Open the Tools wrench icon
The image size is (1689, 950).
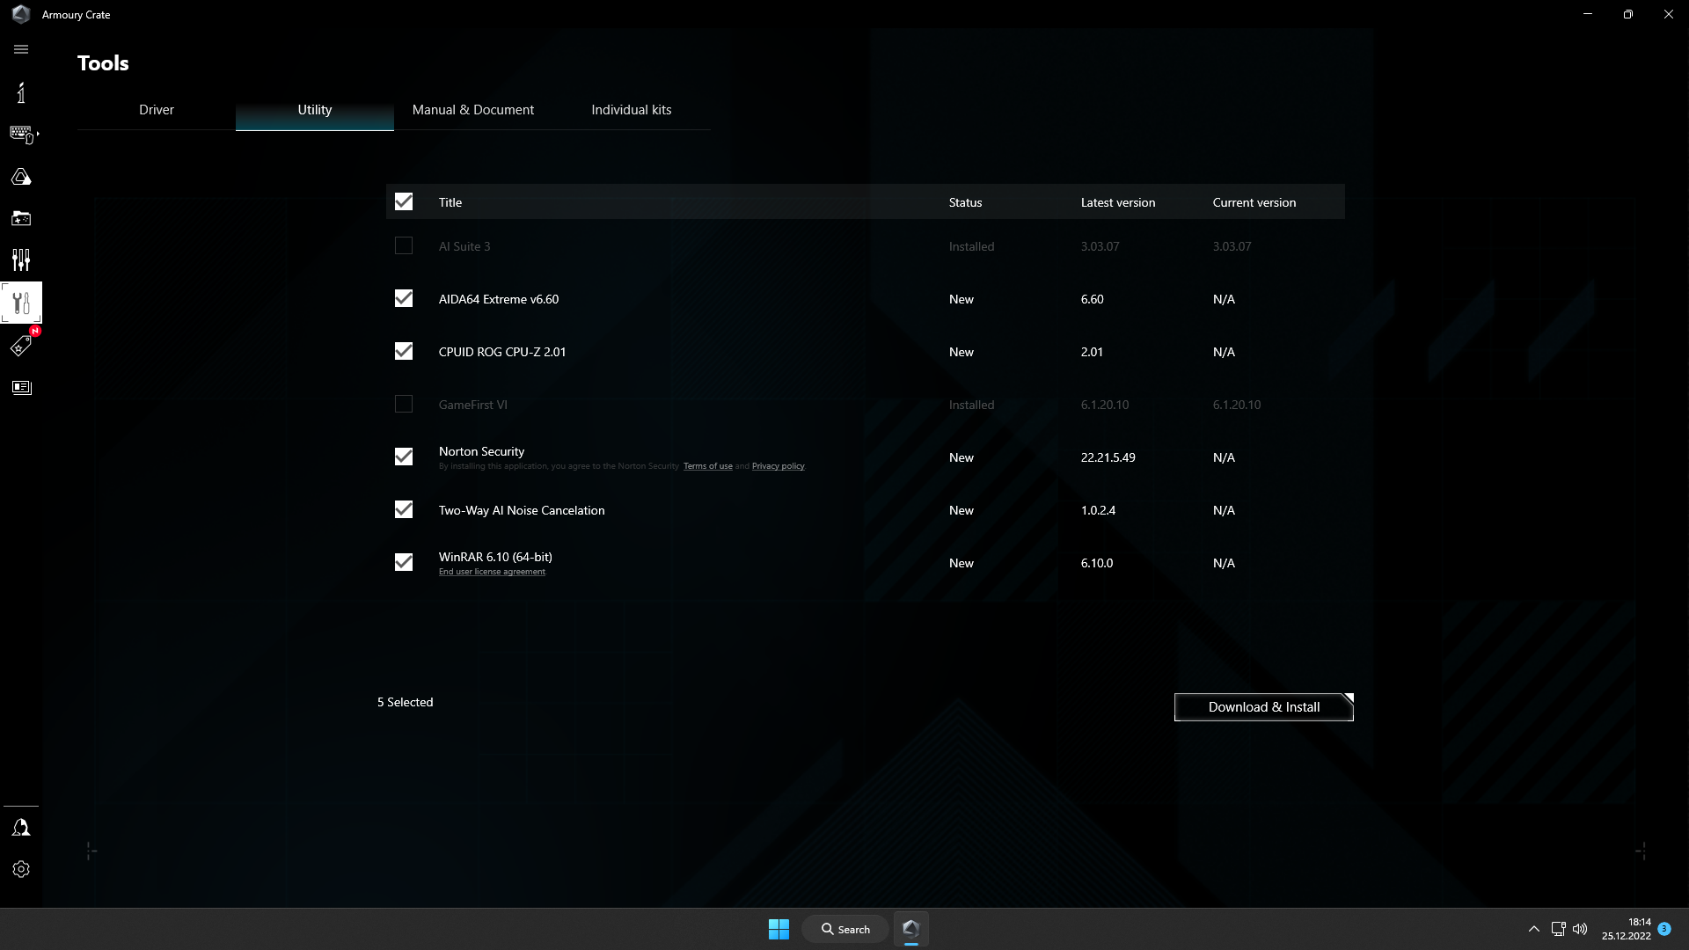21,303
